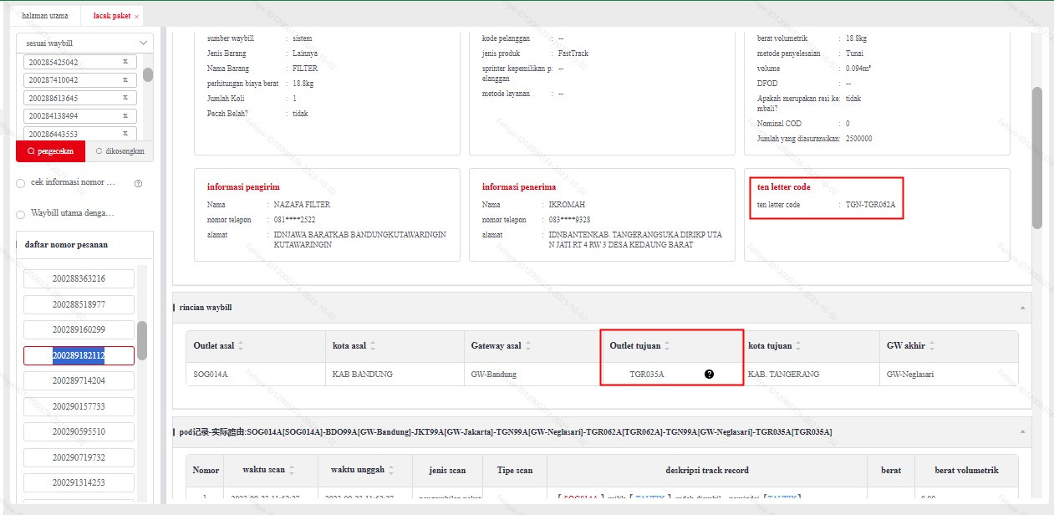Screen dimensions: 1054x515
Task: Select order number 200290595510
Action: pyautogui.click(x=79, y=432)
